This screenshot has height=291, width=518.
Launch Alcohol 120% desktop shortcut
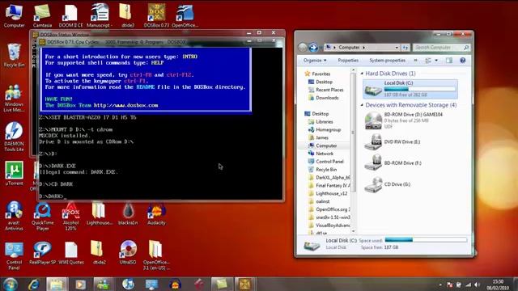tap(70, 216)
